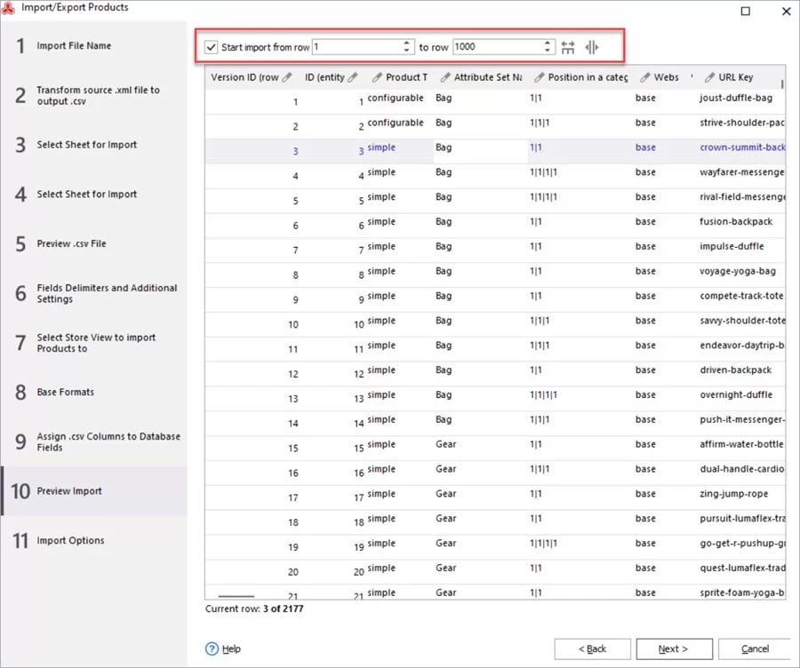Open step 11 Import Options
The width and height of the screenshot is (800, 668).
(94, 540)
